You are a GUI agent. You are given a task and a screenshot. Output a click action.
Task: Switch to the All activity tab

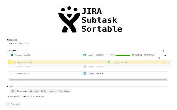pyautogui.click(x=13, y=91)
